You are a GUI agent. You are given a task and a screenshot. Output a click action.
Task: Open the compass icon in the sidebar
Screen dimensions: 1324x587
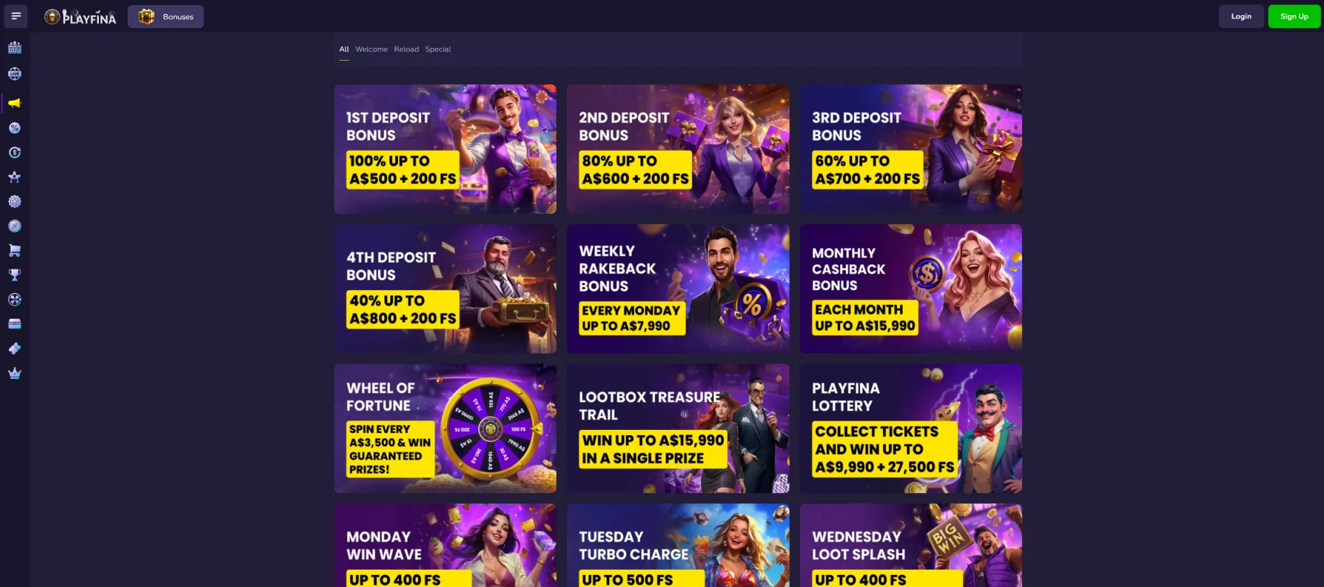(15, 226)
